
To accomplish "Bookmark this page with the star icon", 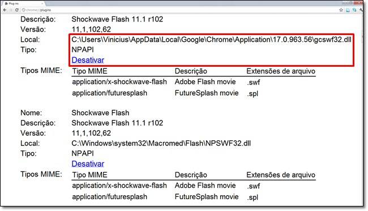I will (x=341, y=10).
